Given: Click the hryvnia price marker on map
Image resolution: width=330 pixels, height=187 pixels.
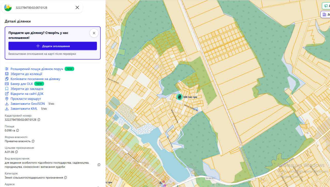Looking at the screenshot, I should 179,97.
